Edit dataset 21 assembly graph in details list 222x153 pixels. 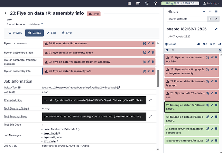point(149,53)
